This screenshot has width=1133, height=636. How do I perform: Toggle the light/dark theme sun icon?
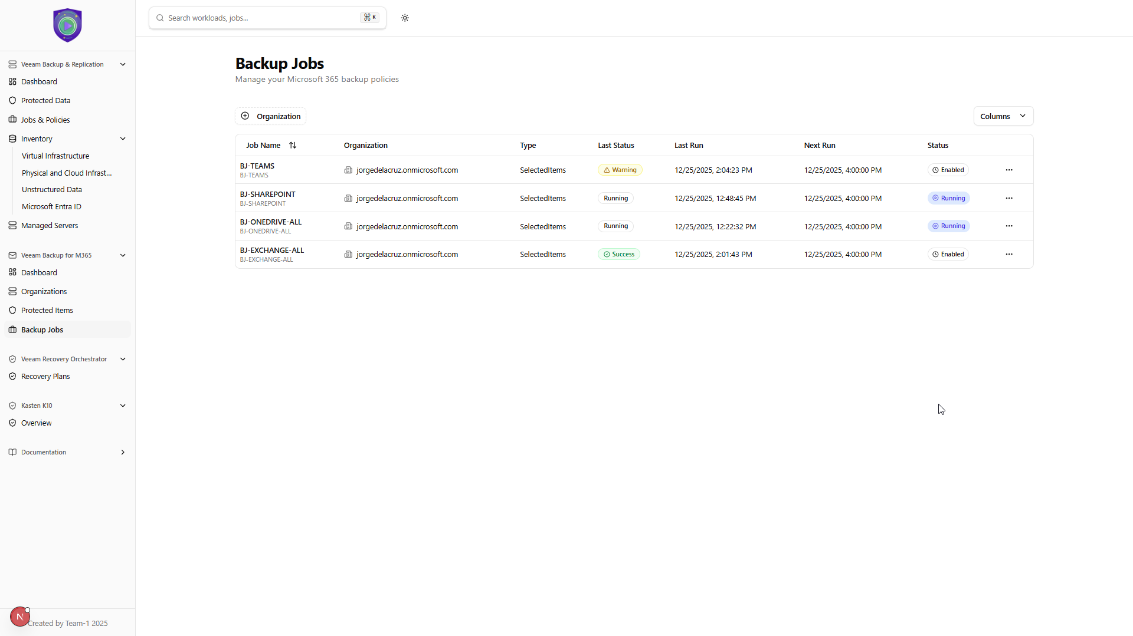pos(405,18)
